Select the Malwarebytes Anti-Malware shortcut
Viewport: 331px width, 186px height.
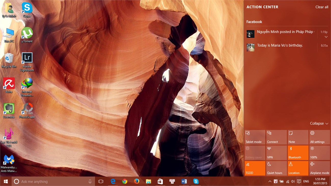pyautogui.click(x=9, y=163)
